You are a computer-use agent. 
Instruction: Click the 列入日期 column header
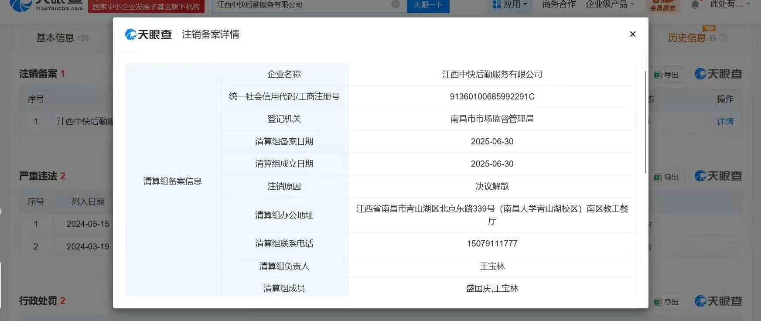tap(88, 201)
